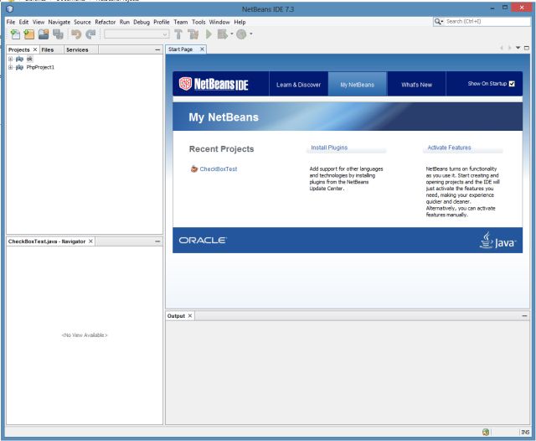
Task: Click the Debug Project icon
Action: coord(223,34)
